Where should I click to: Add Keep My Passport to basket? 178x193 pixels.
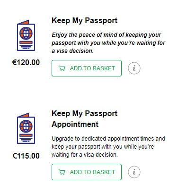tap(87, 68)
